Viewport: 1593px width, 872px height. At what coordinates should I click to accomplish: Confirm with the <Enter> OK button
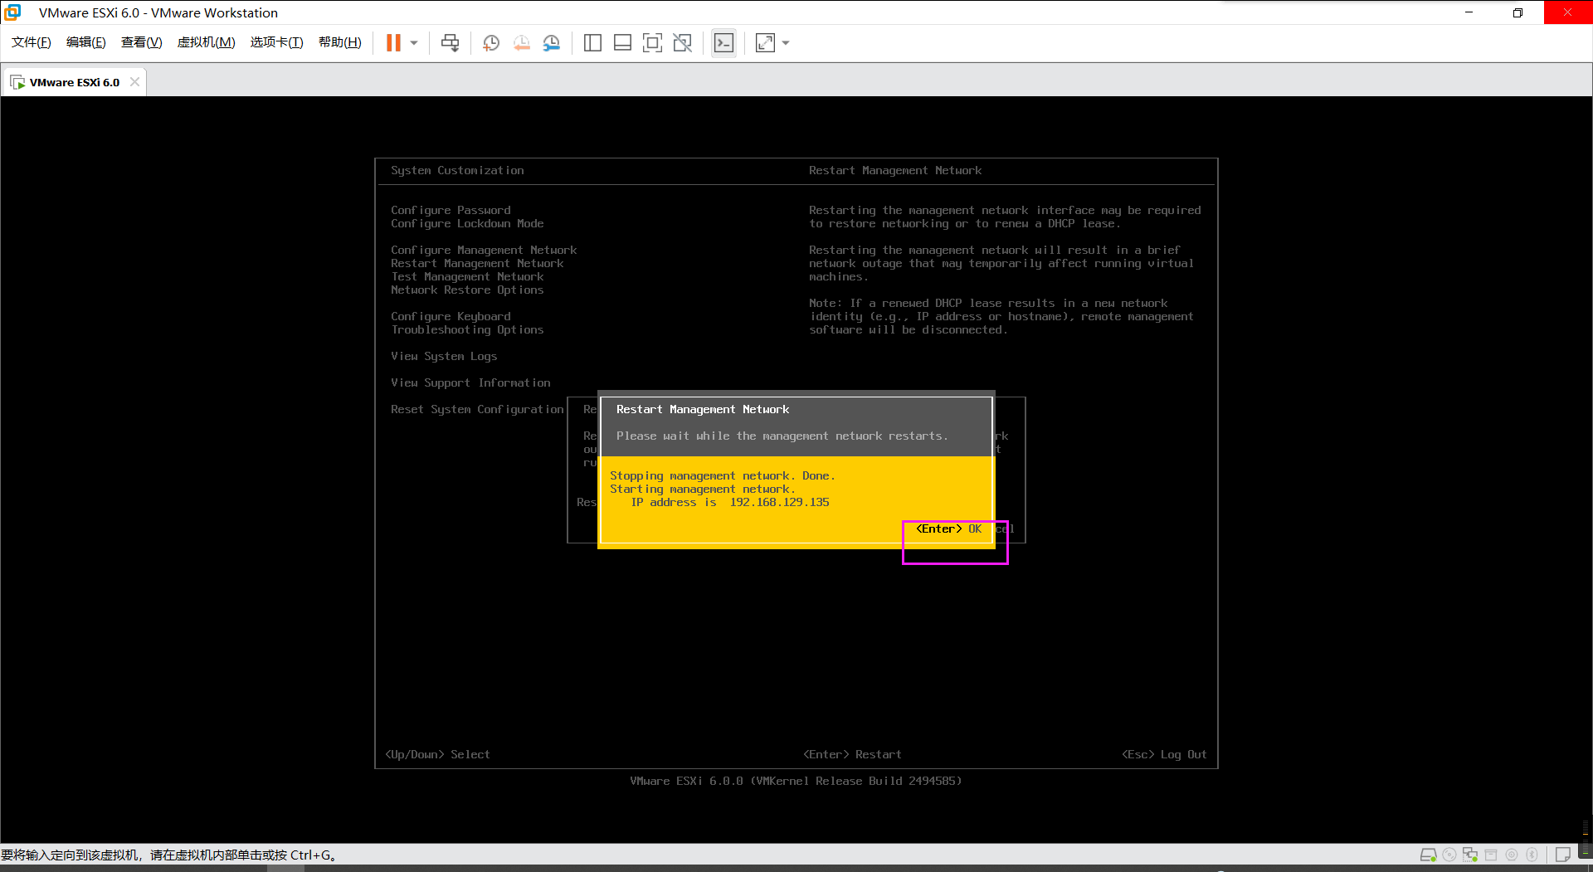[x=948, y=529]
